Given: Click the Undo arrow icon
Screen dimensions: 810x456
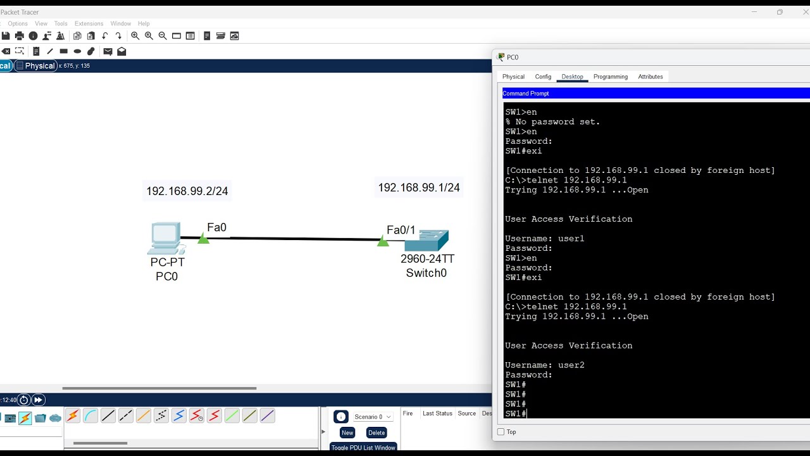Looking at the screenshot, I should 105,36.
